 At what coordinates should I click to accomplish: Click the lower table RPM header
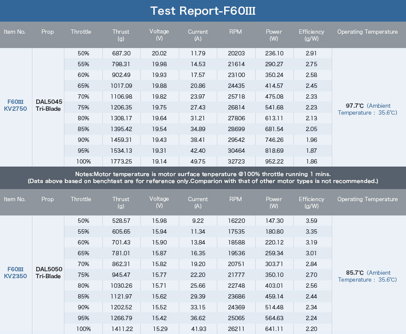(x=235, y=199)
